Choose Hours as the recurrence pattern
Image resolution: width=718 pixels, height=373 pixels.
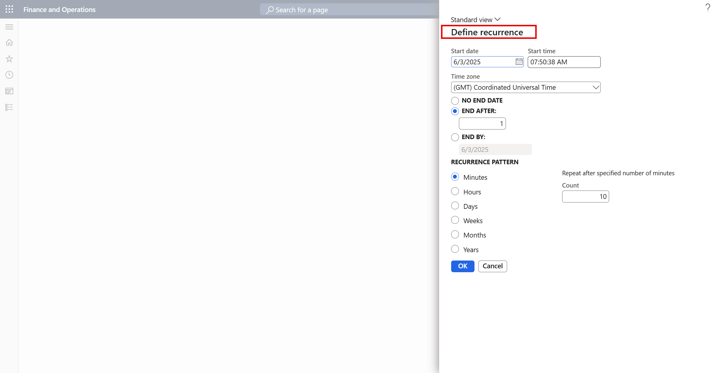tap(455, 191)
